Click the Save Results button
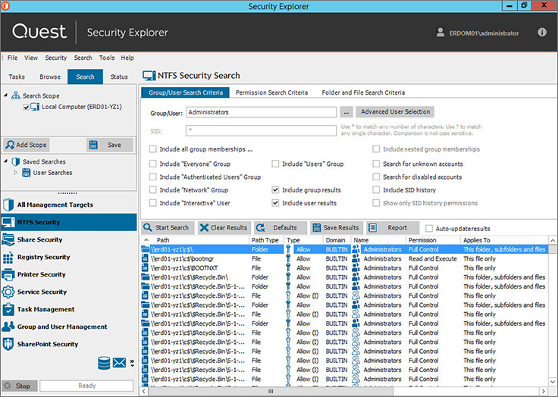The height and width of the screenshot is (397, 558). coord(337,228)
